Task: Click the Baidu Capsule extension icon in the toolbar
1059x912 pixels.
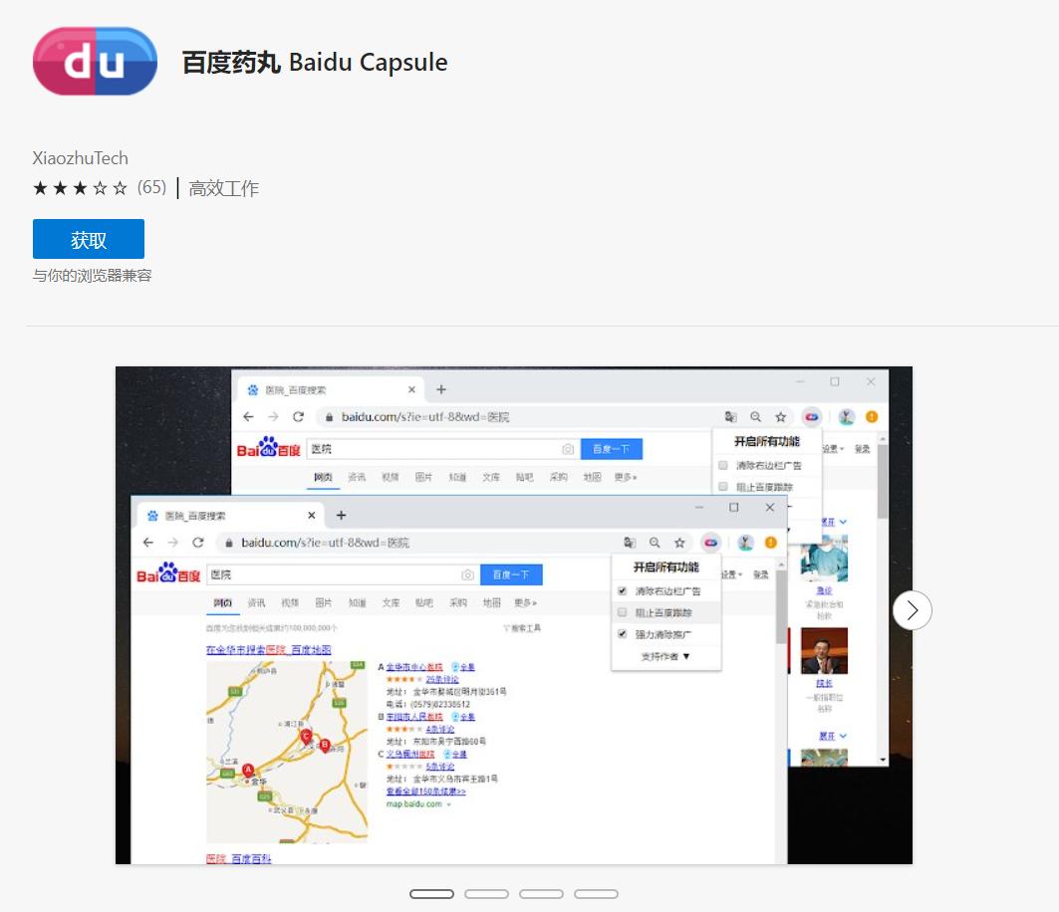Action: (712, 543)
